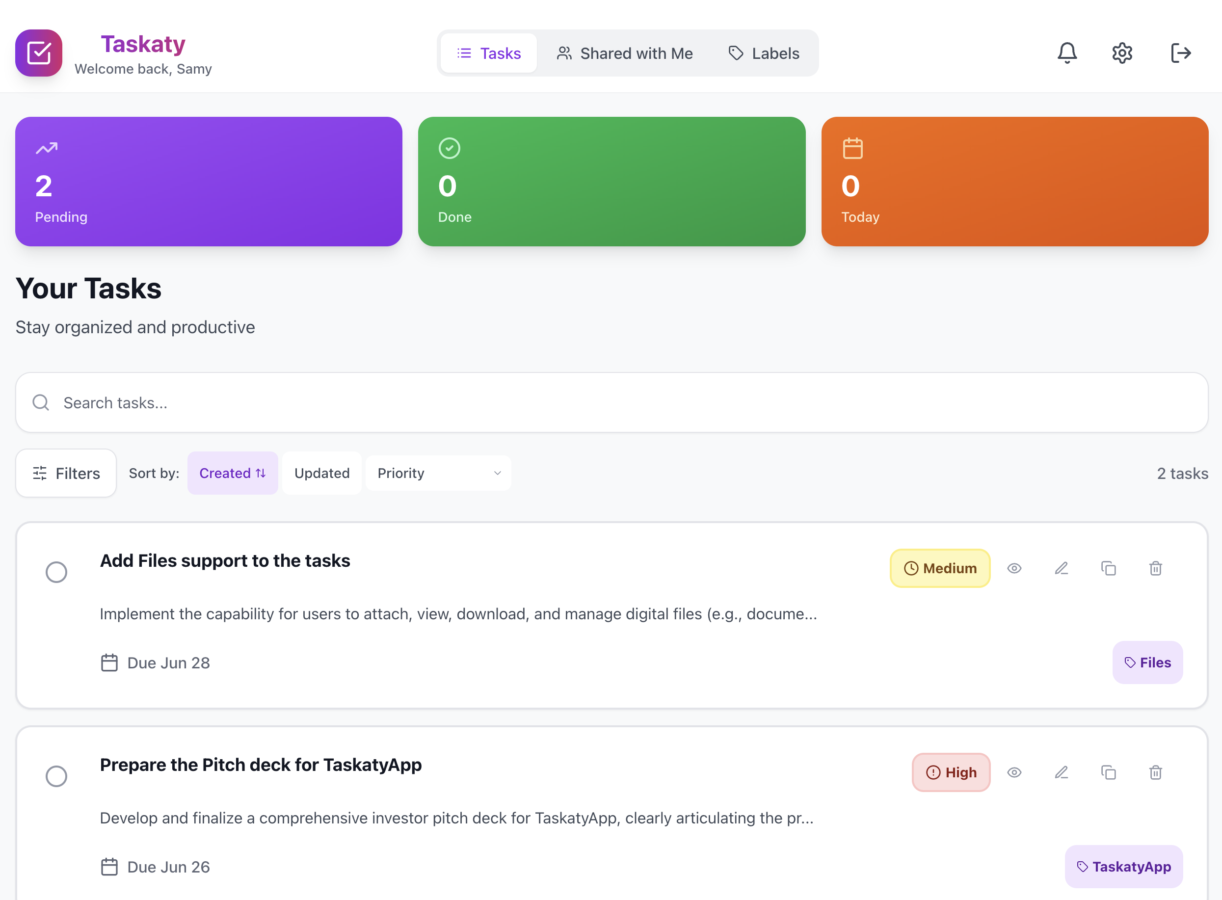The width and height of the screenshot is (1222, 900).
Task: Open the notifications bell
Action: (1067, 53)
